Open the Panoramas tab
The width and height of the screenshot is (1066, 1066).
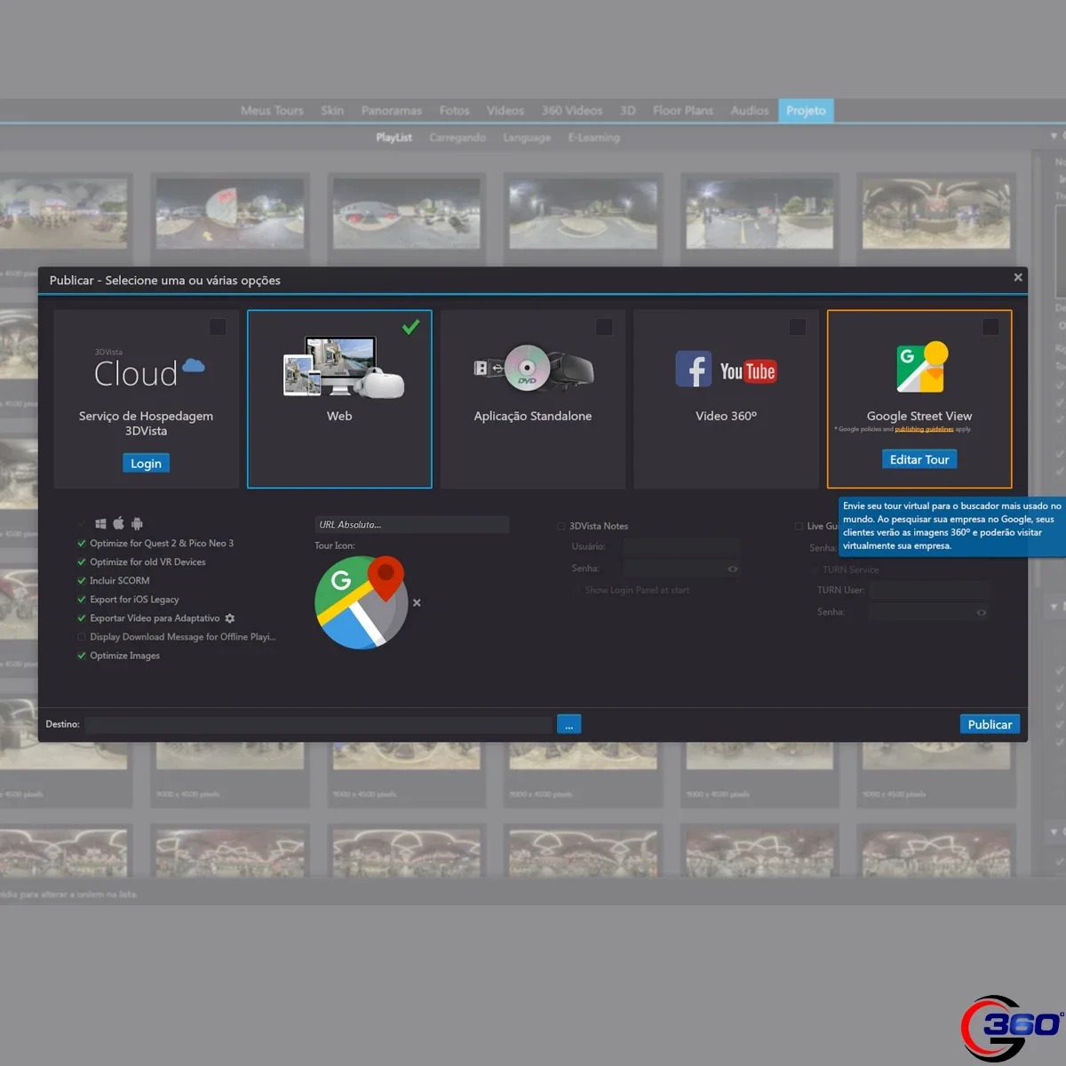coord(392,110)
